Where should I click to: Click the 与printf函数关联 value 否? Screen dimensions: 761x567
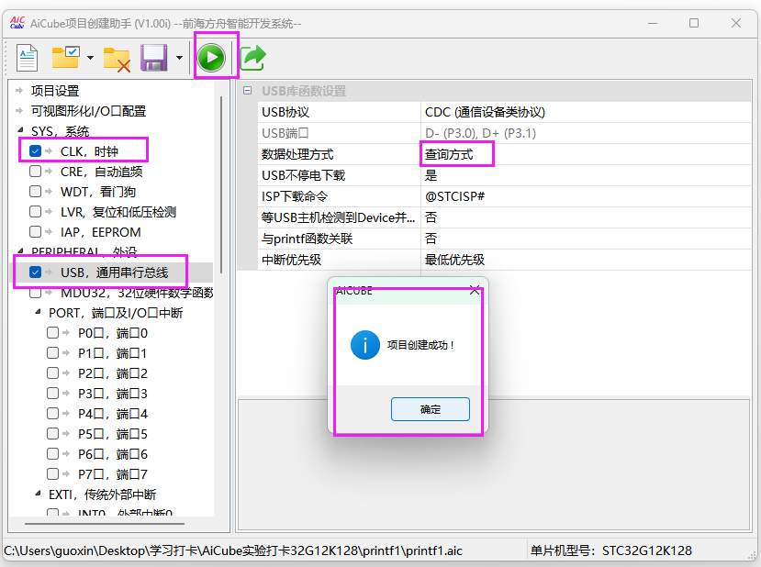click(586, 239)
